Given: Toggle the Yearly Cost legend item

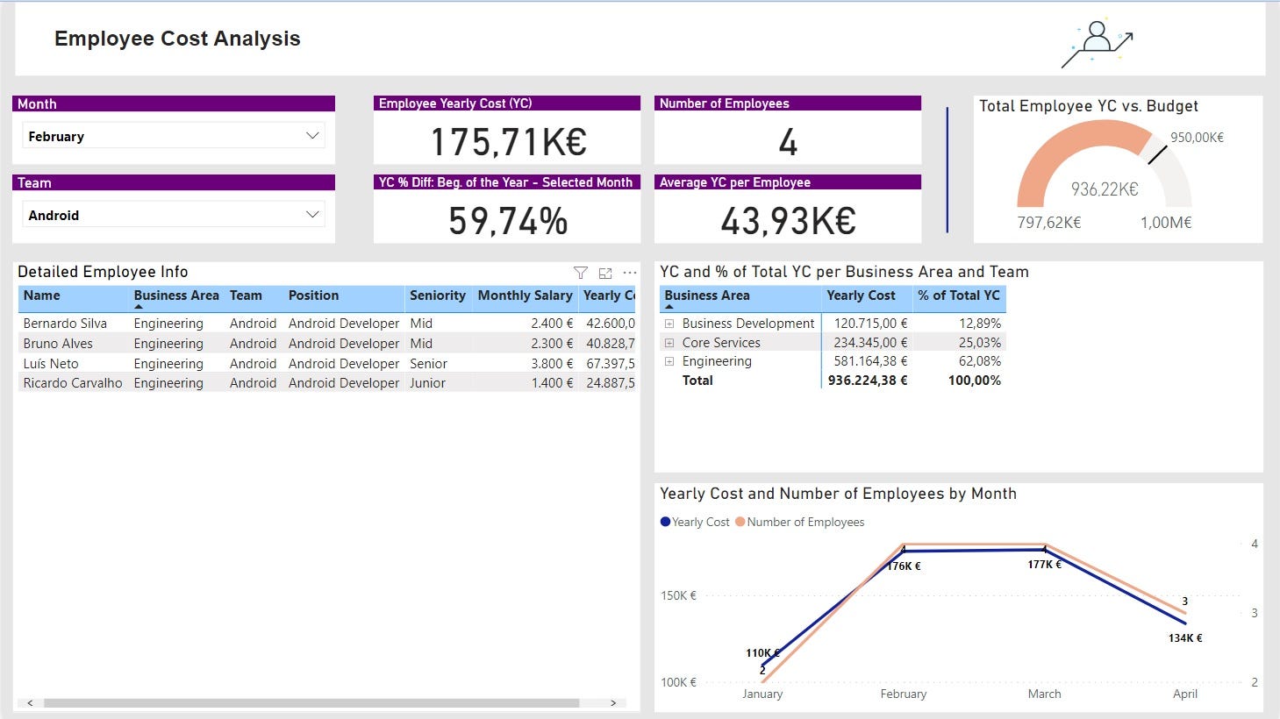Looking at the screenshot, I should click(x=695, y=522).
